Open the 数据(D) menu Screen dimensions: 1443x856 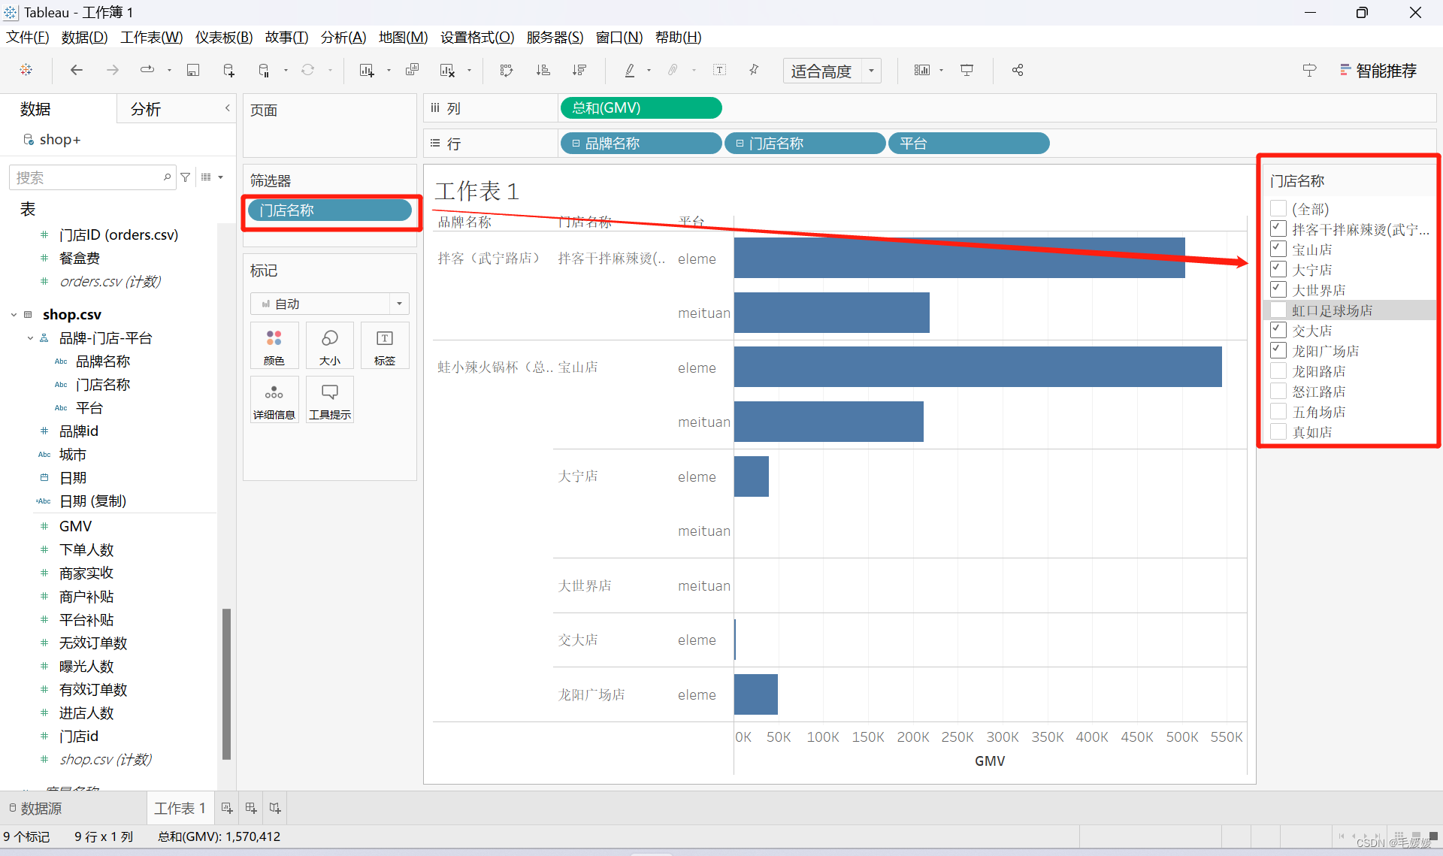coord(84,37)
